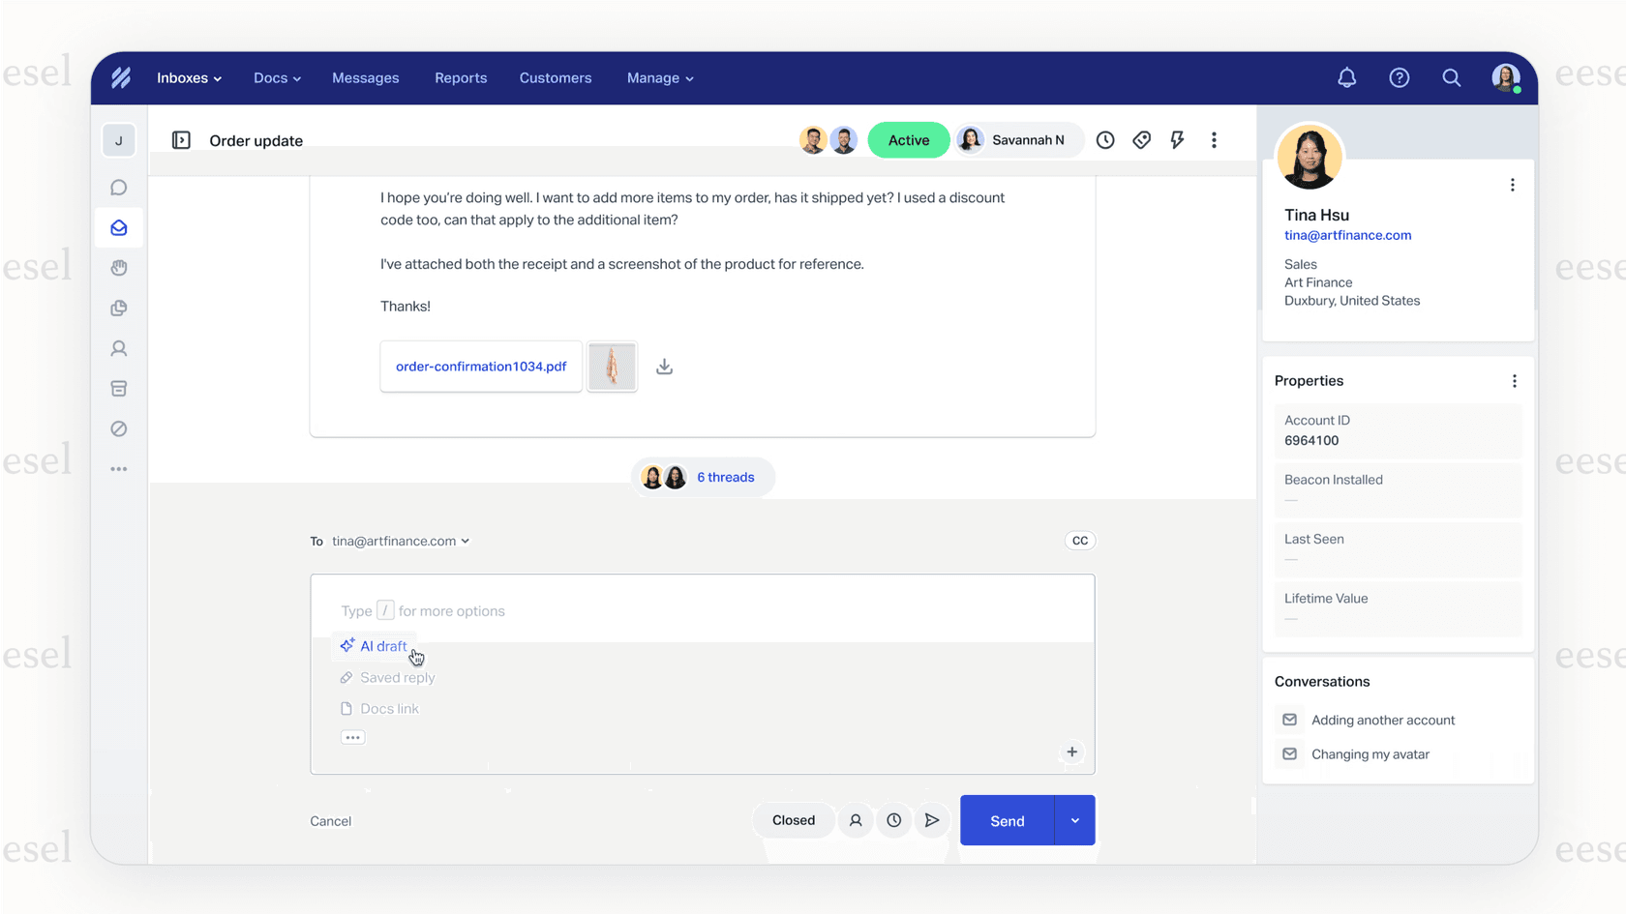
Task: Open the contacts sidebar icon
Action: click(118, 348)
